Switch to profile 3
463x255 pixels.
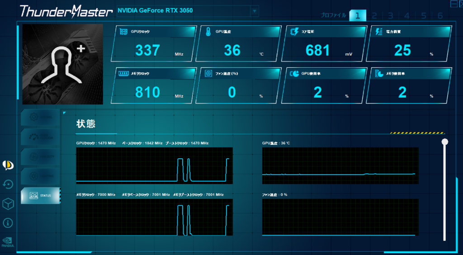391,15
